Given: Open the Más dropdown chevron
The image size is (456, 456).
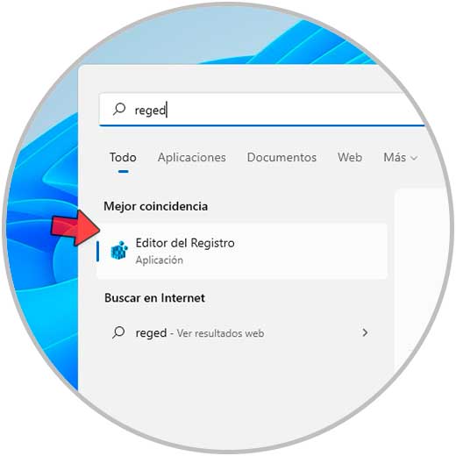Looking at the screenshot, I should [414, 159].
